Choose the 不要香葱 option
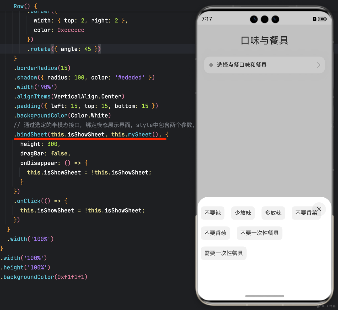The height and width of the screenshot is (310, 338). coord(215,233)
